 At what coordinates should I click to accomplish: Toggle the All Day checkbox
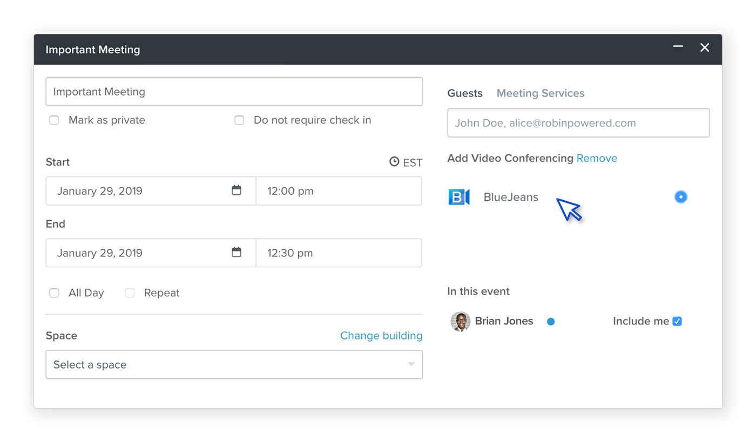click(x=54, y=293)
